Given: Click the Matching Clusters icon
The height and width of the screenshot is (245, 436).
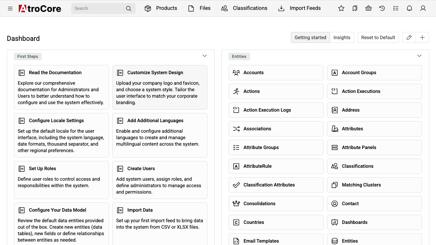Looking at the screenshot, I should tap(335, 185).
